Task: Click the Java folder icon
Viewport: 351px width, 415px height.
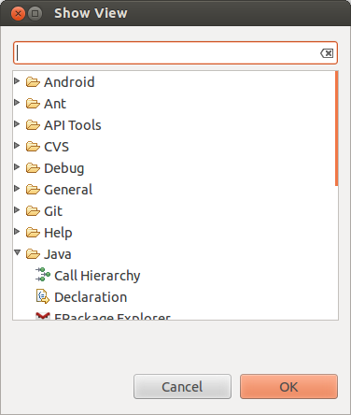Action: [x=33, y=254]
